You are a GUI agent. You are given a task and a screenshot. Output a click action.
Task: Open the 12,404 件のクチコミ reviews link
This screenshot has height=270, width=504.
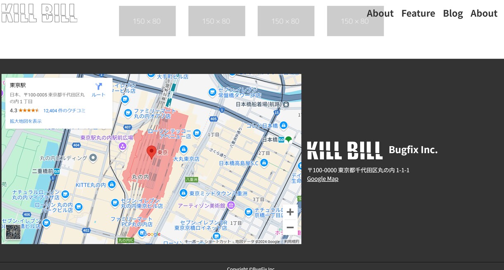coord(64,110)
